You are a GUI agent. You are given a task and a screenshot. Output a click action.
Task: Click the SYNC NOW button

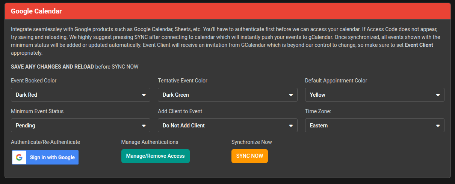(x=249, y=156)
